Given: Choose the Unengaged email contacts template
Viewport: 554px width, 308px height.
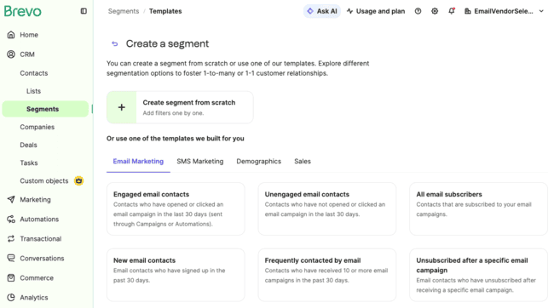Looking at the screenshot, I should [x=327, y=208].
